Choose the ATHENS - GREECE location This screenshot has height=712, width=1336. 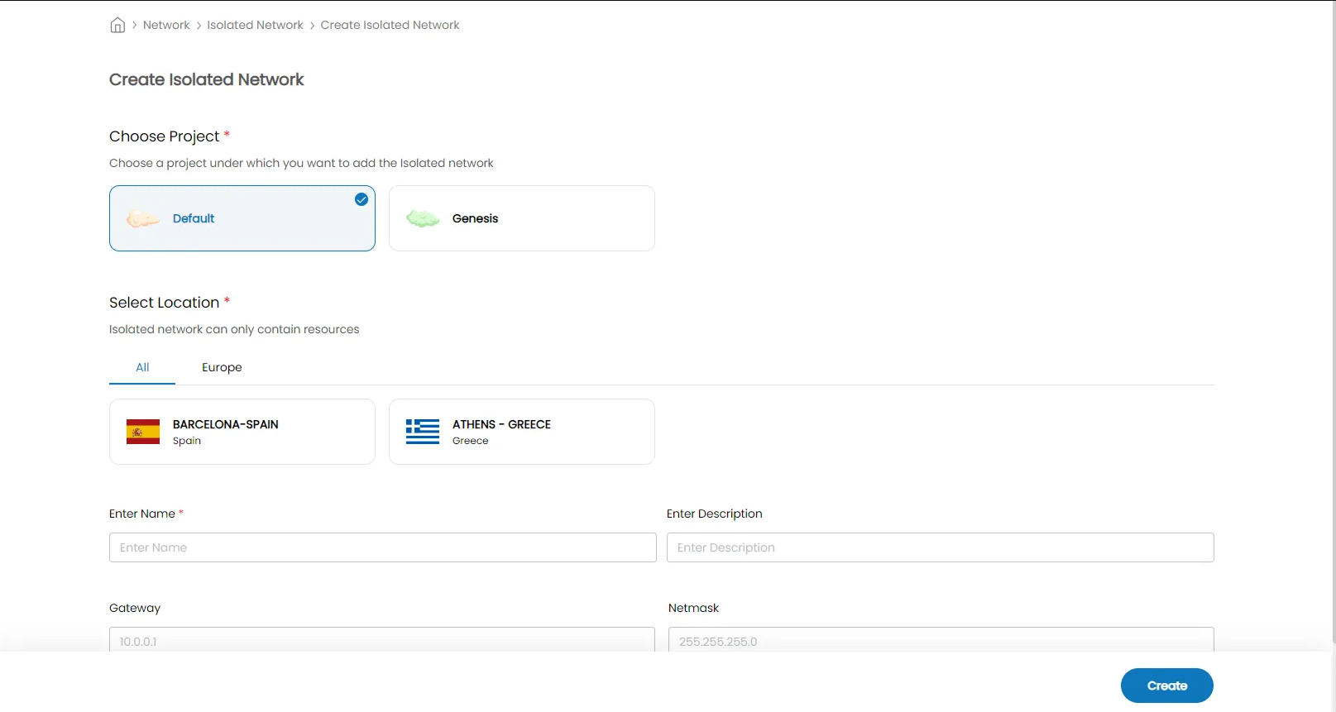coord(521,432)
